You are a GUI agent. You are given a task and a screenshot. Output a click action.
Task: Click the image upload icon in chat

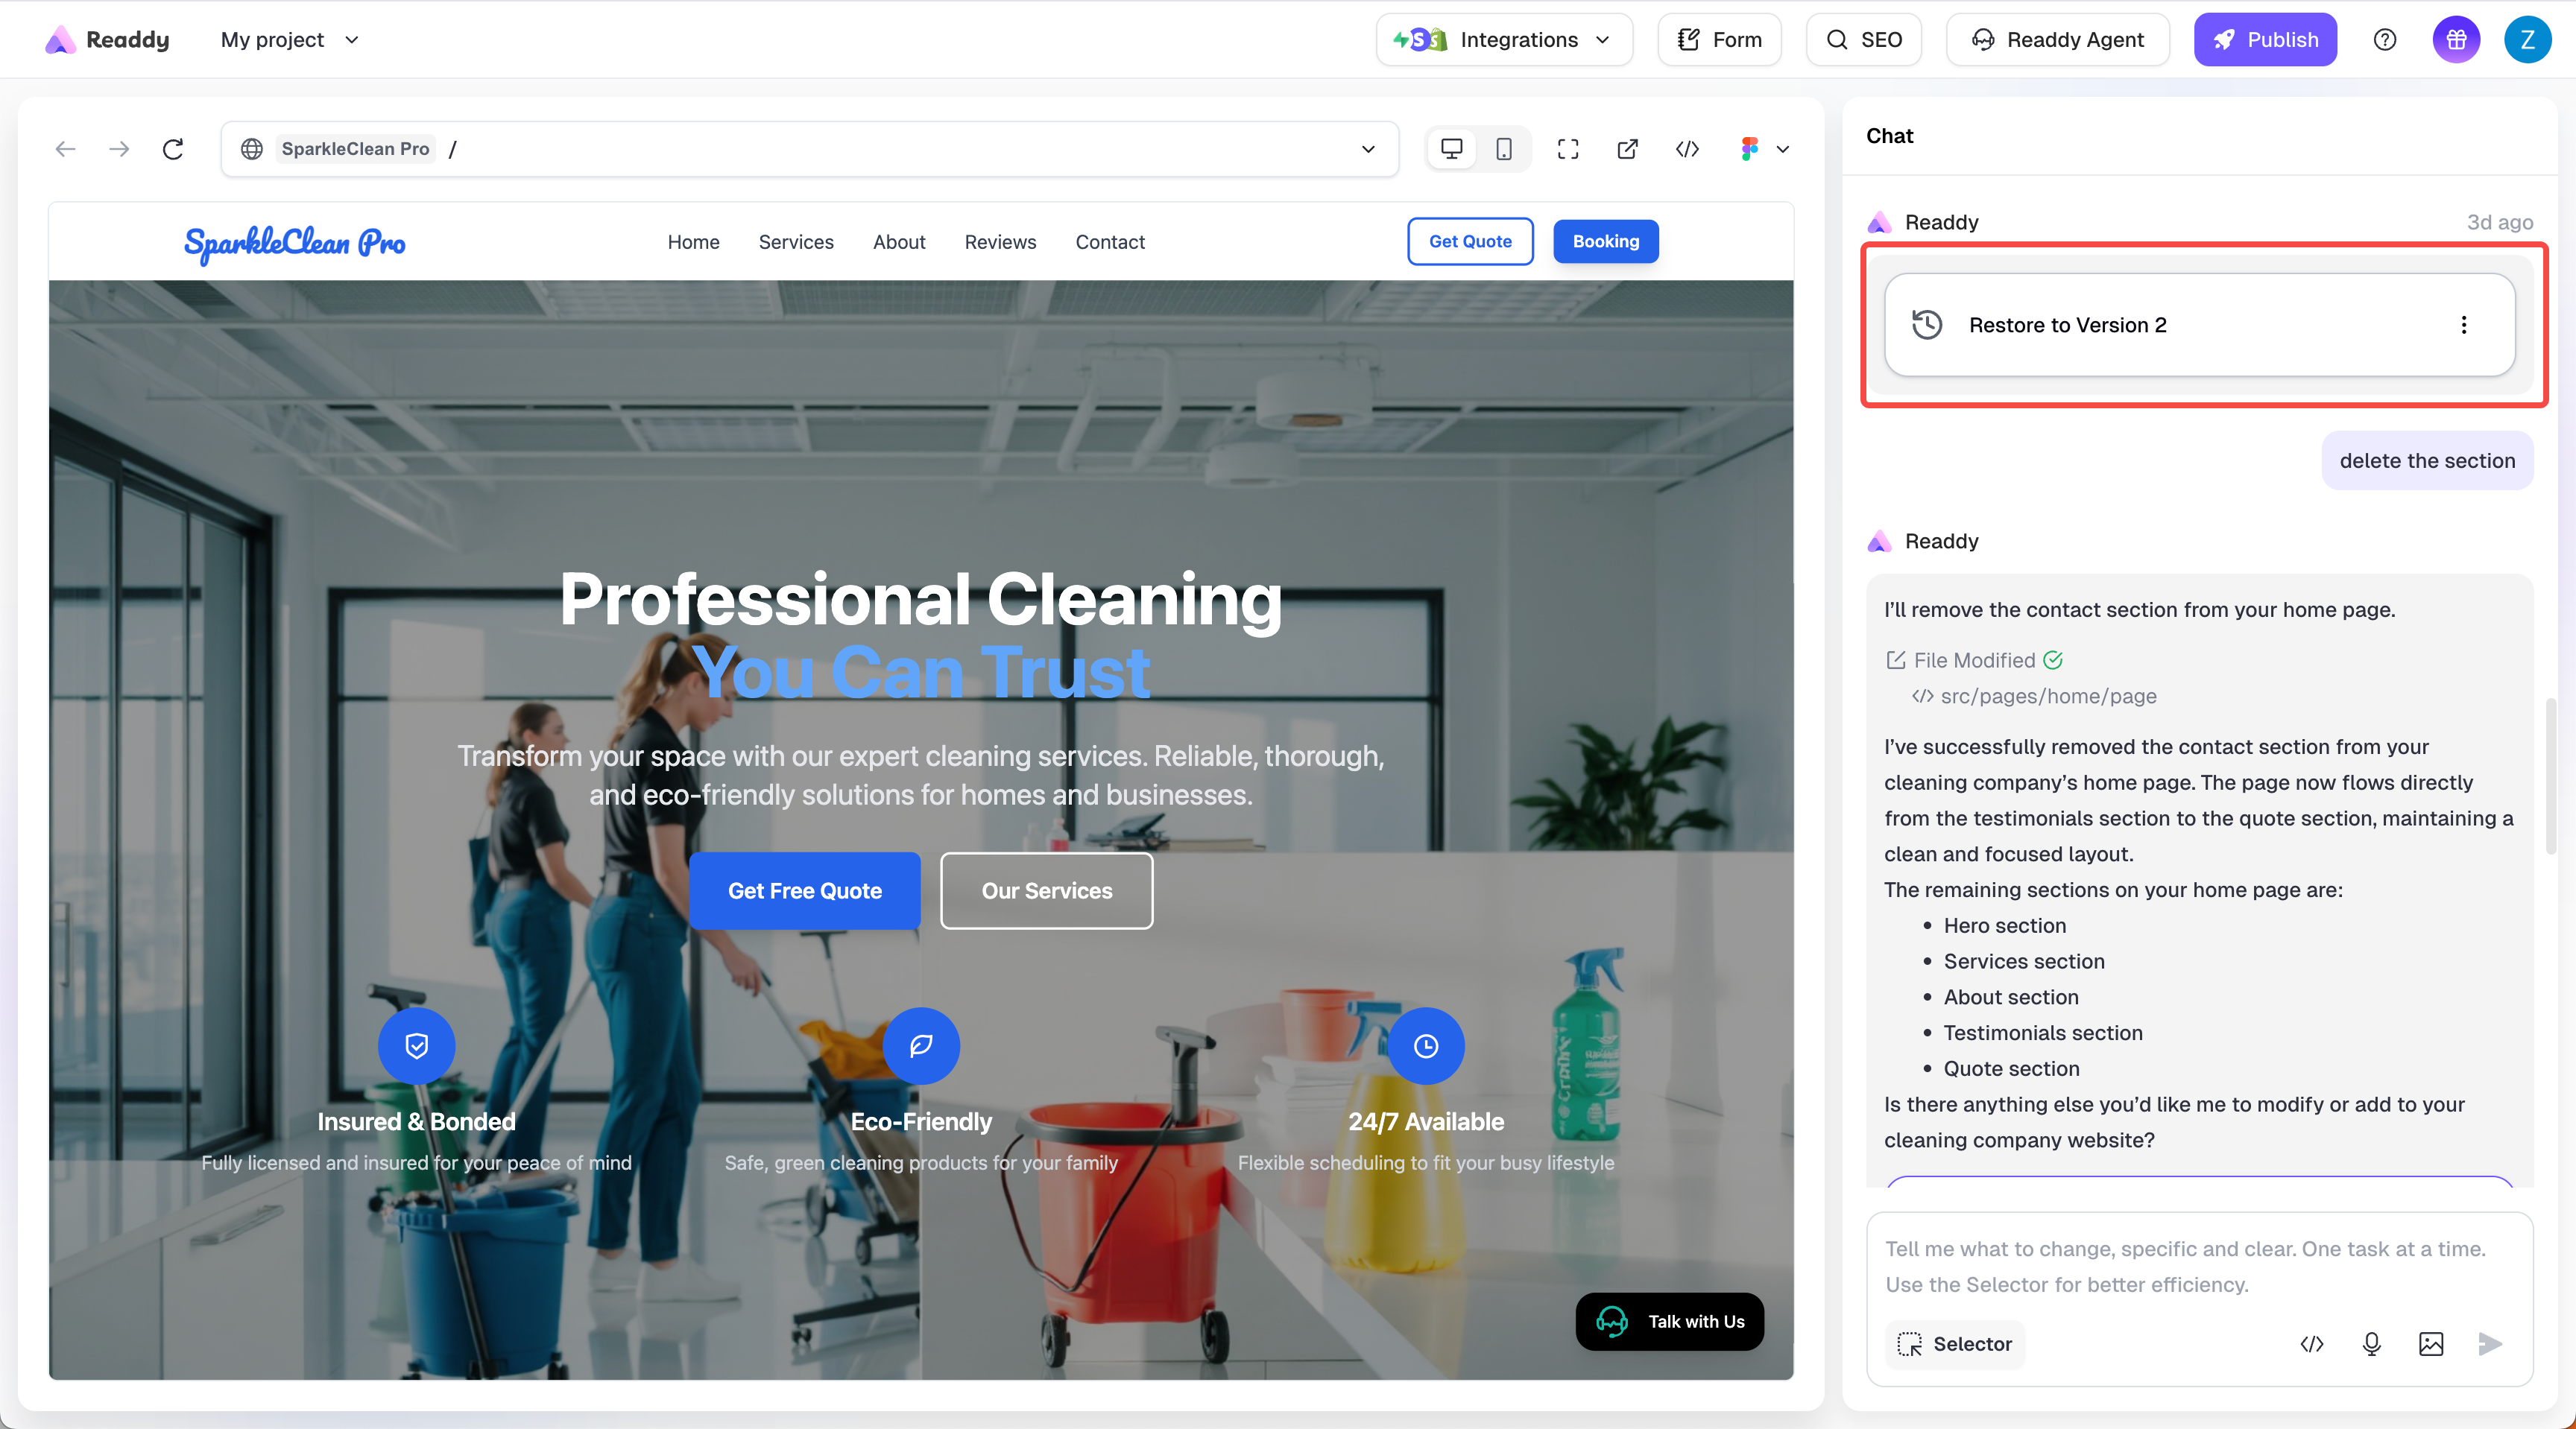2431,1344
